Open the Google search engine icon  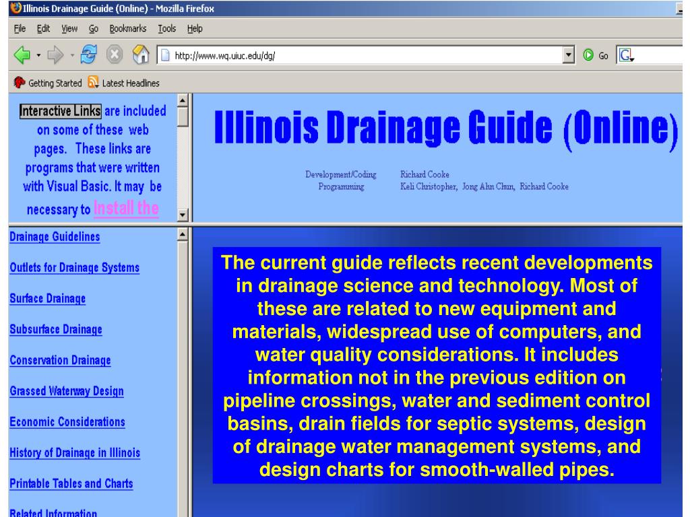626,55
